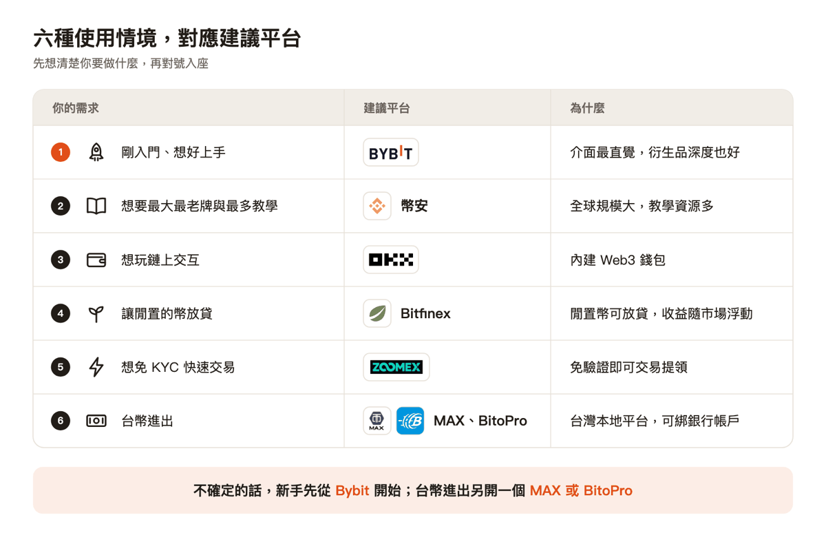Click the MAX exchange logo
Viewport: 826px width, 544px height.
click(377, 421)
